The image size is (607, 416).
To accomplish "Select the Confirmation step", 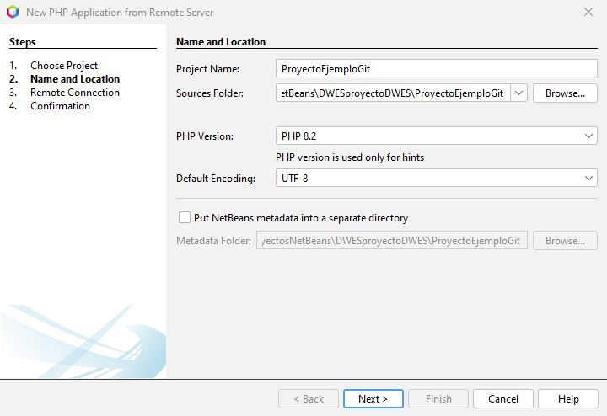I will tap(60, 106).
